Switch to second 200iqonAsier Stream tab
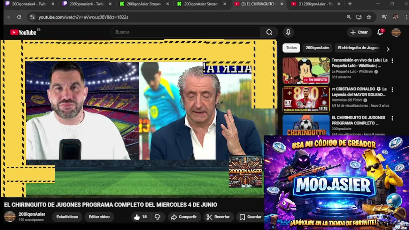The height and width of the screenshot is (230, 409). point(201,4)
